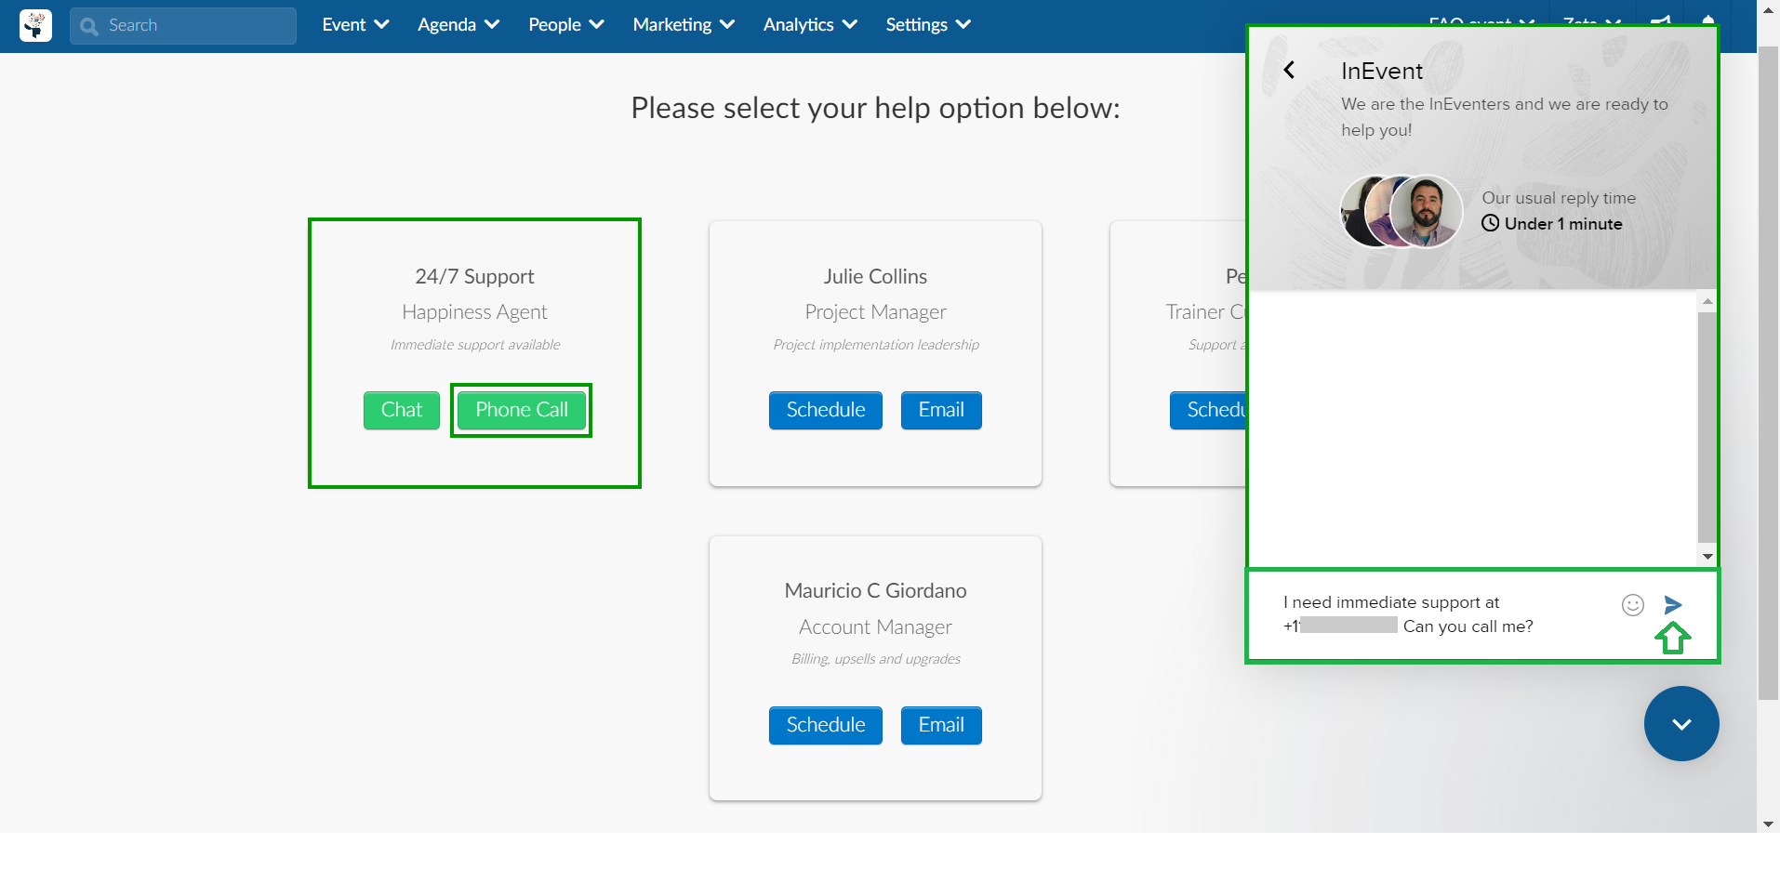Email Julie Collins
This screenshot has width=1780, height=870.
[x=941, y=410]
